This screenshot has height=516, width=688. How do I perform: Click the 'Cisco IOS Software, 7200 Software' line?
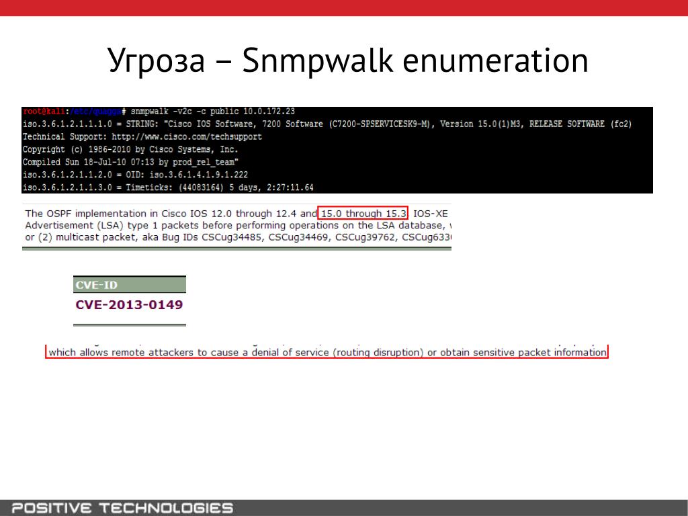click(327, 124)
